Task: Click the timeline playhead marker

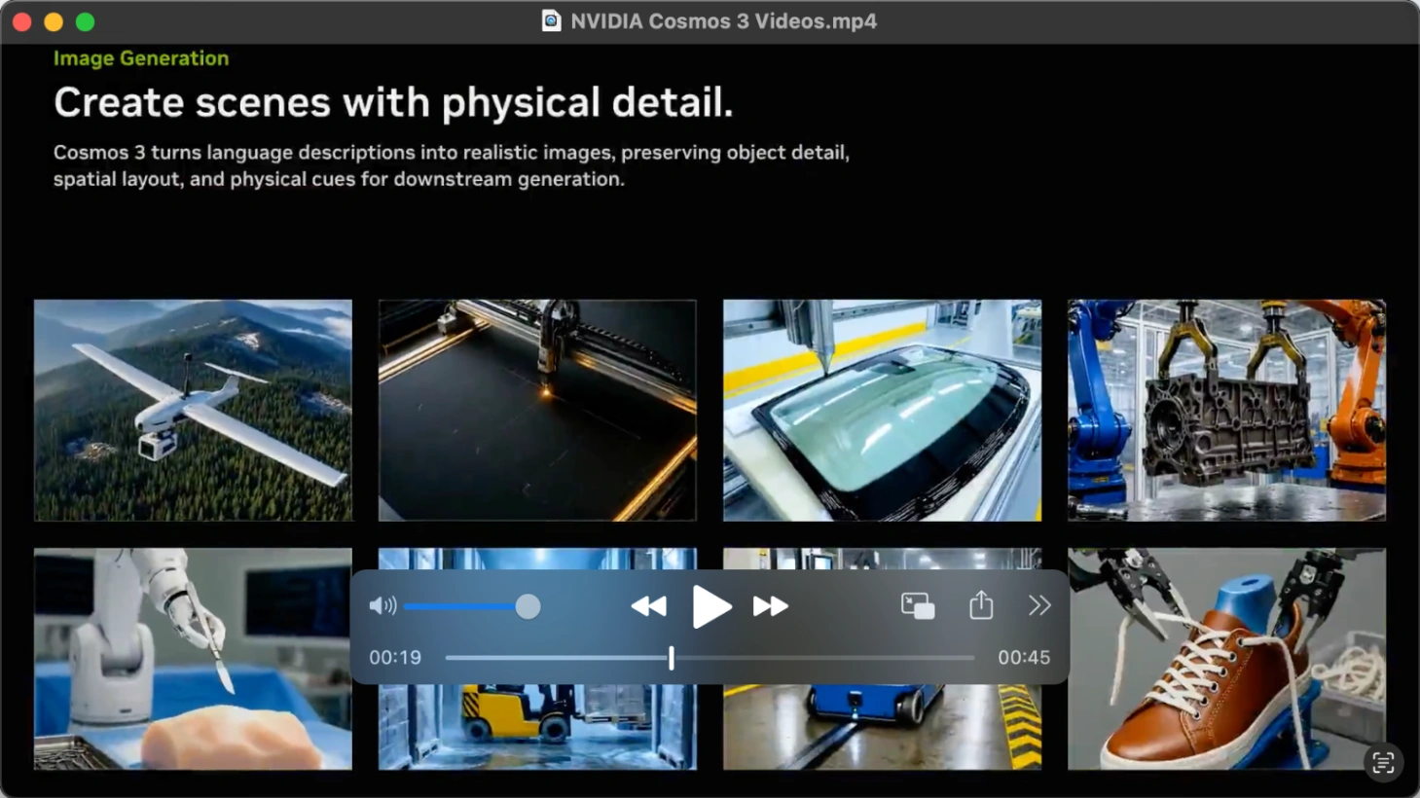Action: [x=672, y=658]
